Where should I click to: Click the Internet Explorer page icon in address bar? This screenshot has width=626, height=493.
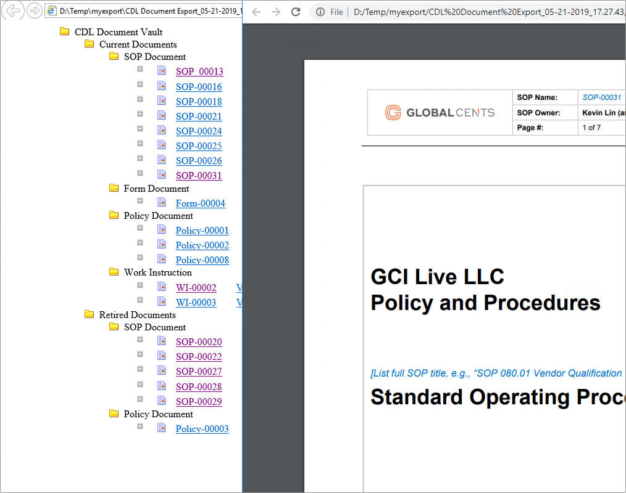tap(51, 10)
